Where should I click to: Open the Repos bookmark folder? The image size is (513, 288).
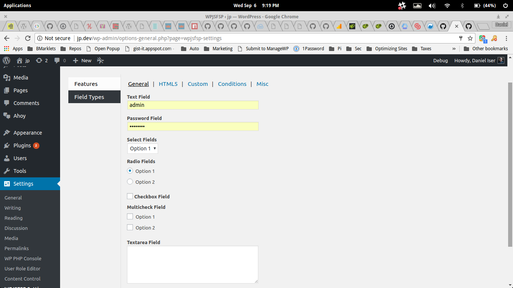pyautogui.click(x=71, y=49)
